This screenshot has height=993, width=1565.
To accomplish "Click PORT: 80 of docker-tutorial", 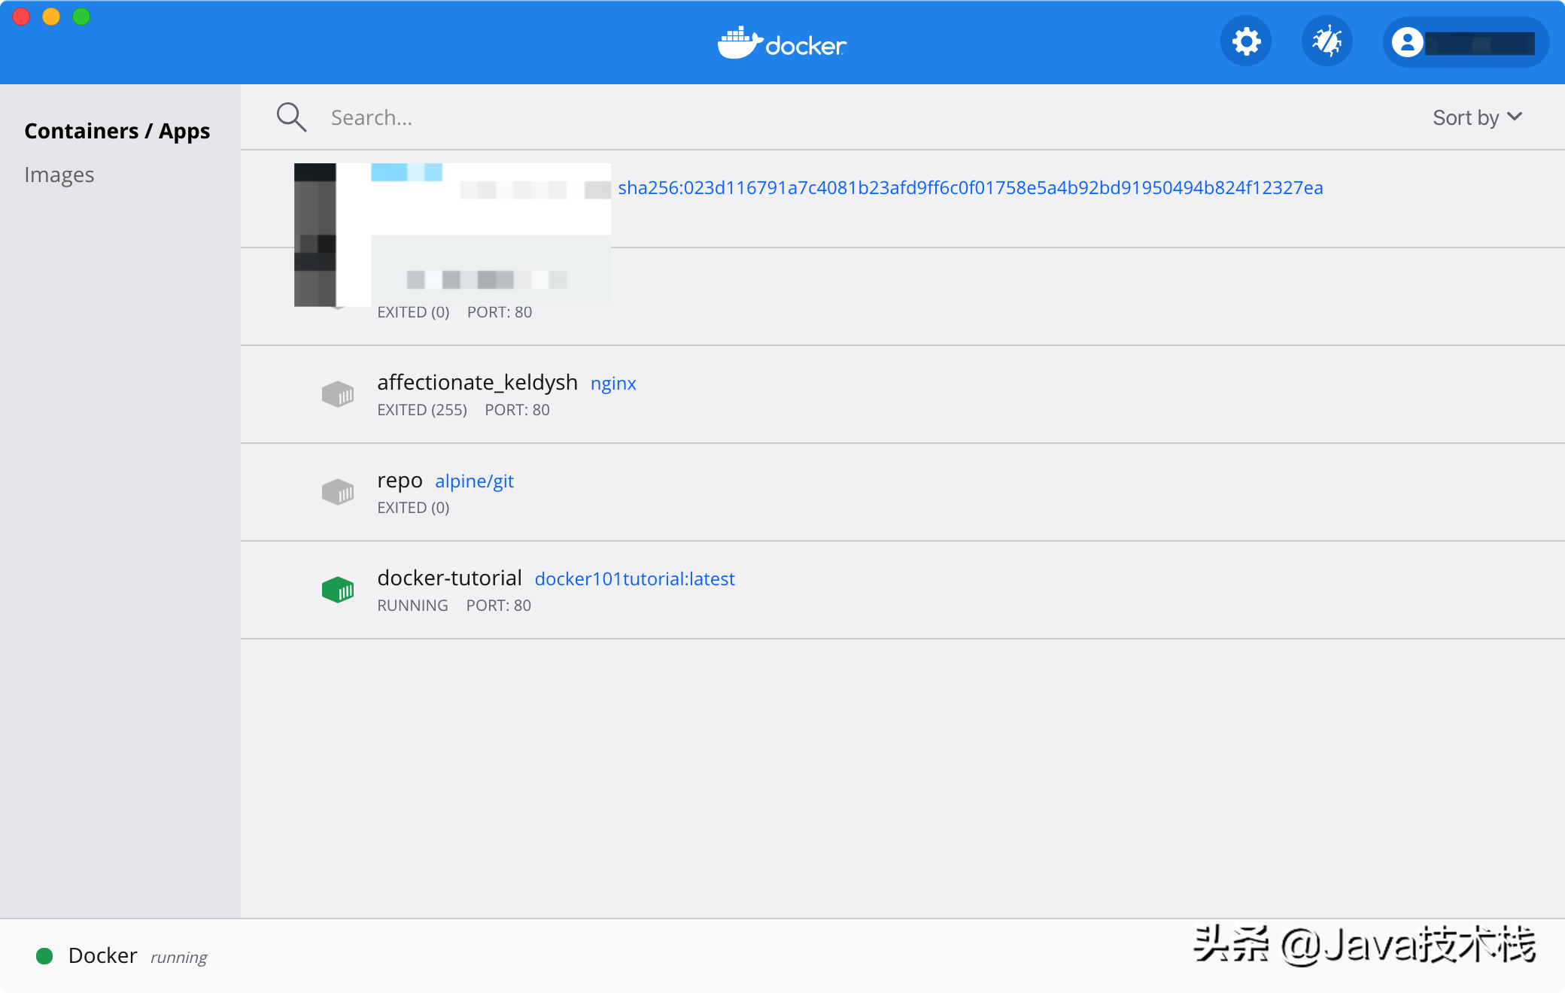I will [499, 606].
